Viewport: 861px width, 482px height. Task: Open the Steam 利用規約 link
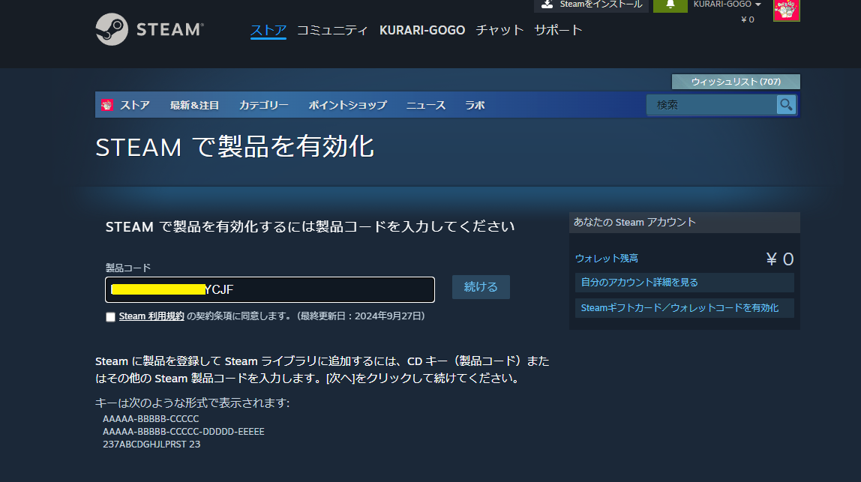[151, 316]
